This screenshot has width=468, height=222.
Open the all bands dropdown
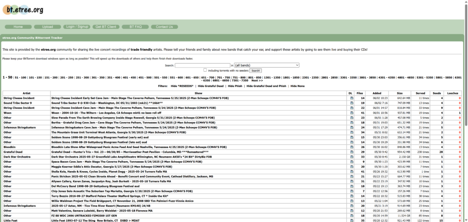click(266, 65)
